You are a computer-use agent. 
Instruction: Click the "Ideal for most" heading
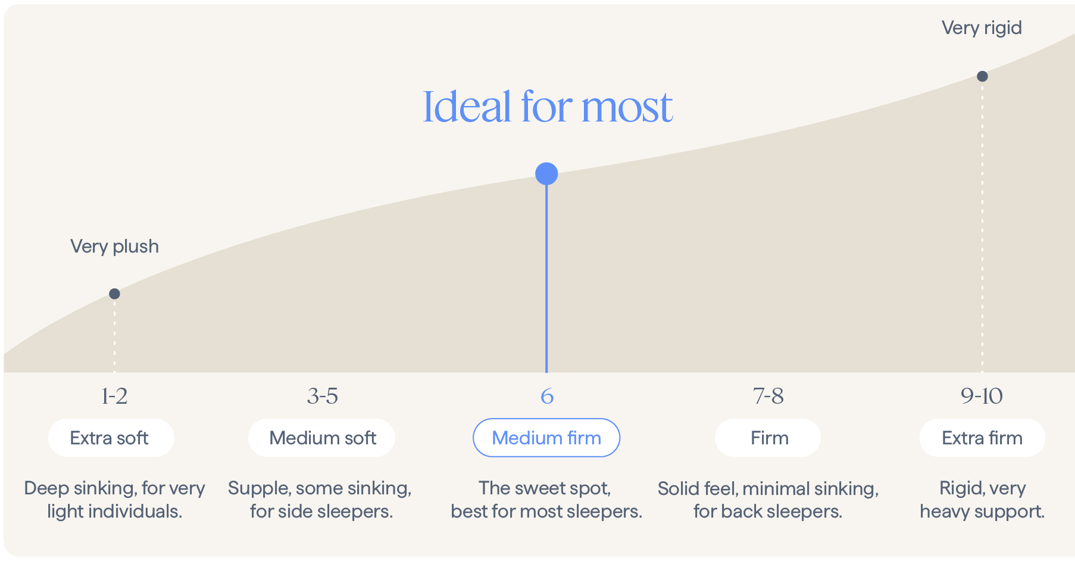pyautogui.click(x=548, y=107)
